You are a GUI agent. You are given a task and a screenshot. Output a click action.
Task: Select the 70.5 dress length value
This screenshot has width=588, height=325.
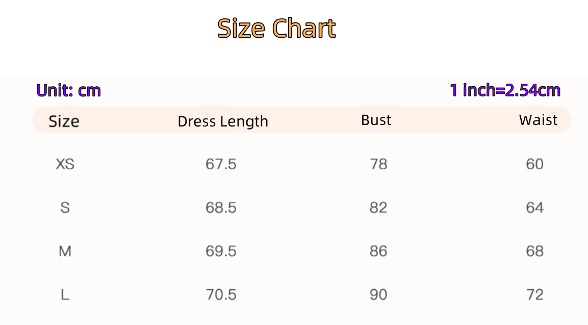(221, 294)
